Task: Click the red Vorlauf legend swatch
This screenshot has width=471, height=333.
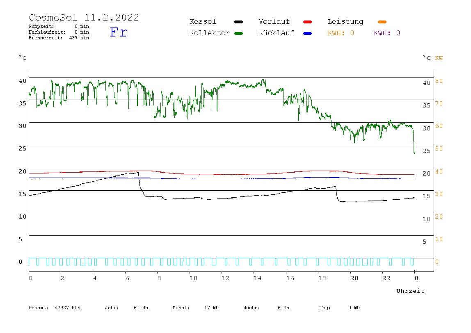Action: (307, 22)
